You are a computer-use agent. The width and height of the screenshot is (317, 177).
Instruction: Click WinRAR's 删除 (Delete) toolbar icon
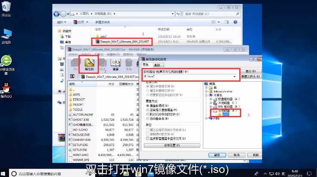click(x=129, y=64)
